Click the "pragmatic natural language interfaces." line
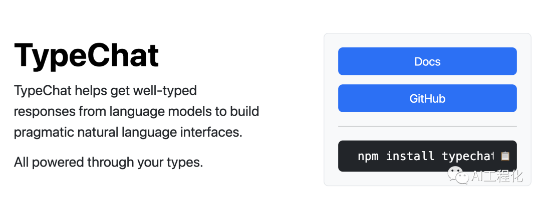Viewport: 541px width, 200px height. click(128, 133)
